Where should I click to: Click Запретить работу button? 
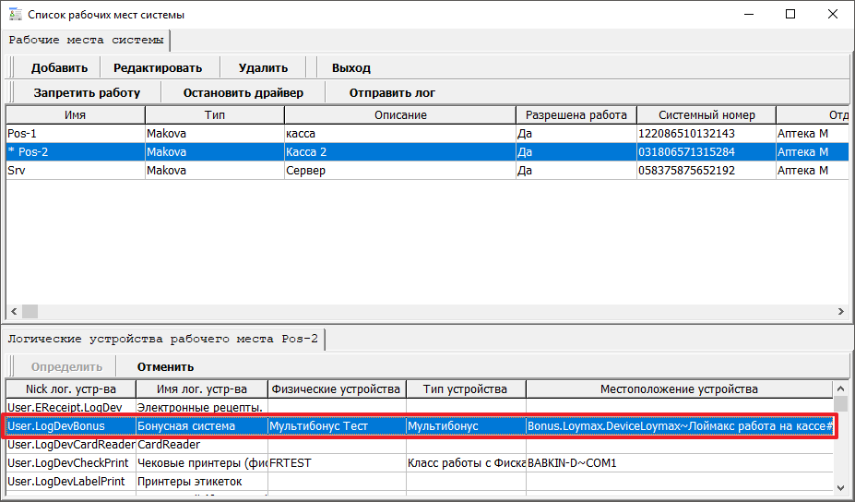[x=87, y=92]
